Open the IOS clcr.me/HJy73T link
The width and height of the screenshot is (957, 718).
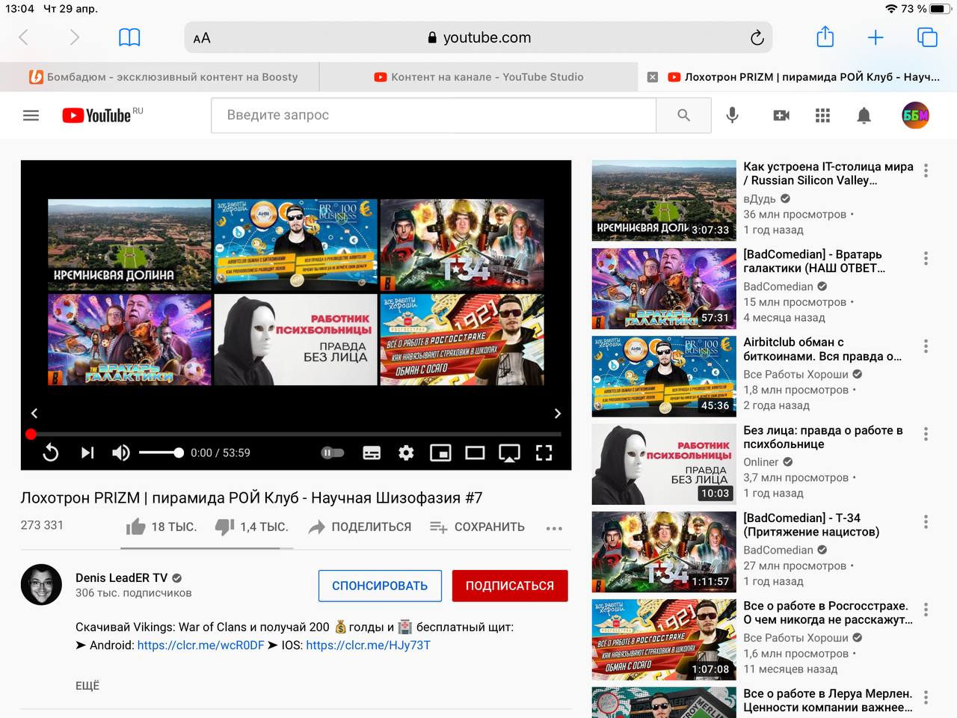click(368, 645)
